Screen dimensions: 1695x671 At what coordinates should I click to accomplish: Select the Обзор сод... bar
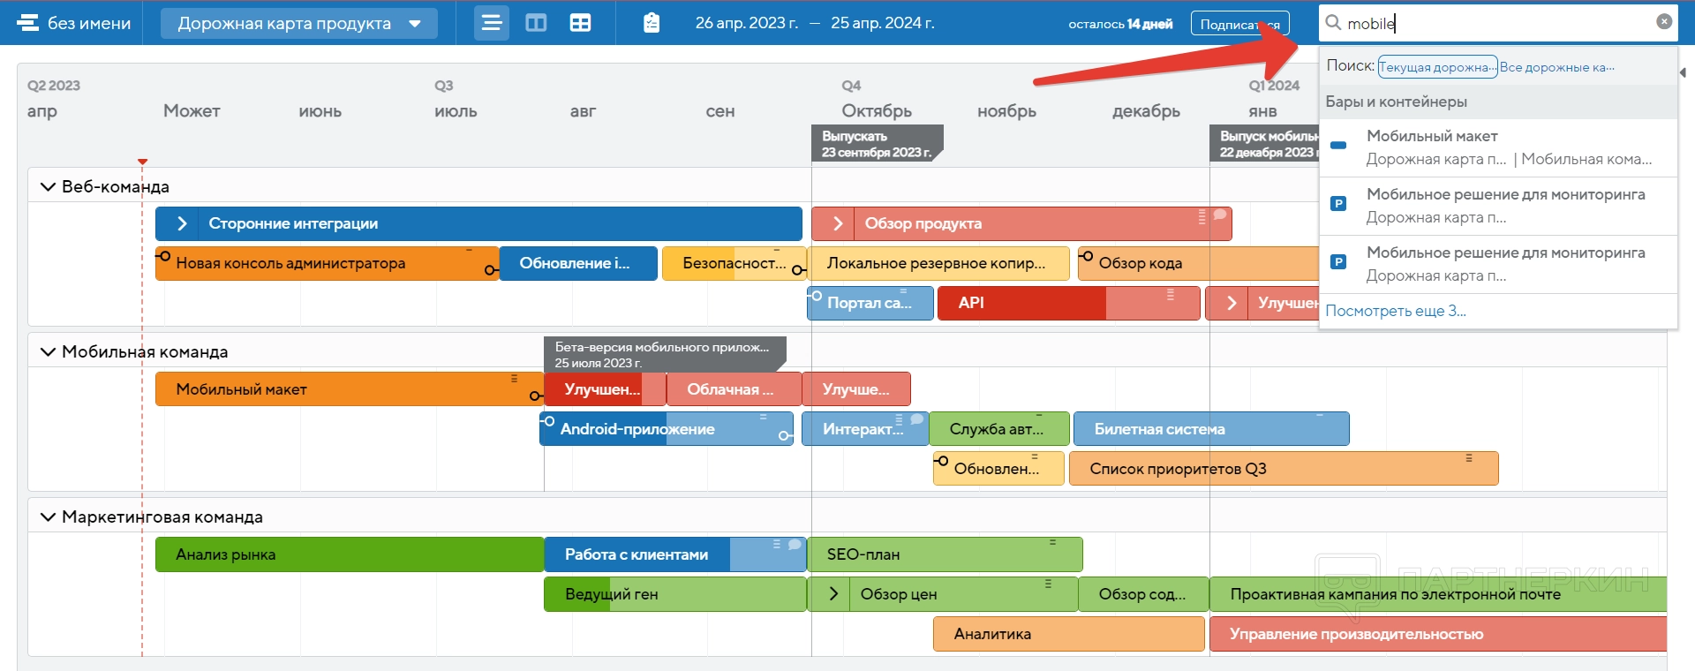[x=1142, y=594]
